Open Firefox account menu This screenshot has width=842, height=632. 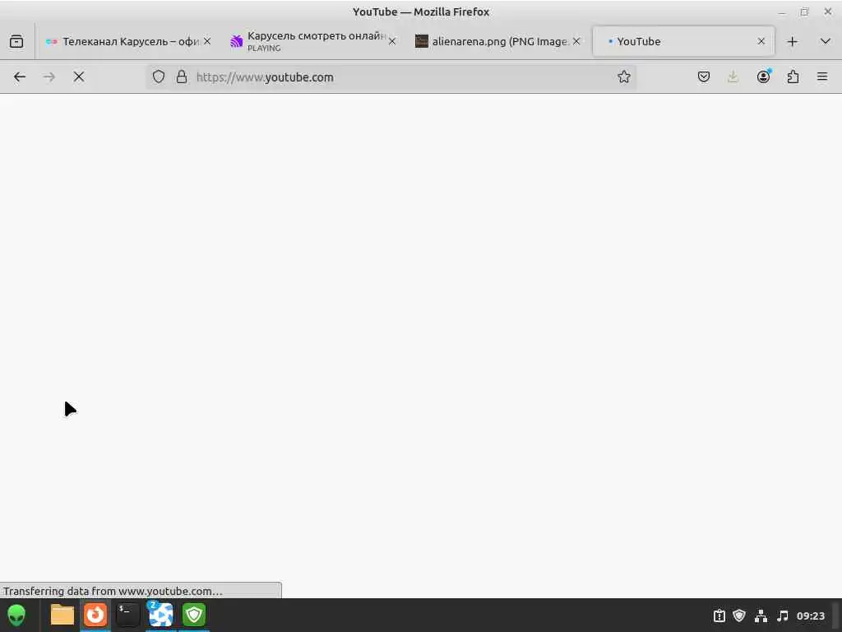[763, 77]
